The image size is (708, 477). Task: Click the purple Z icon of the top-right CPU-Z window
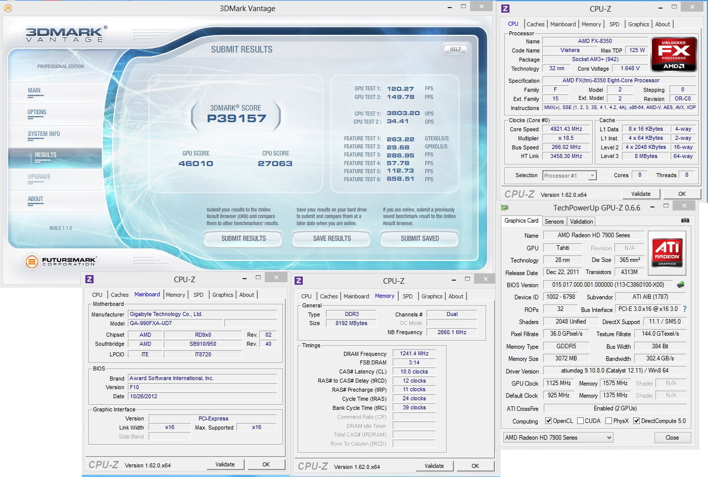[x=505, y=9]
